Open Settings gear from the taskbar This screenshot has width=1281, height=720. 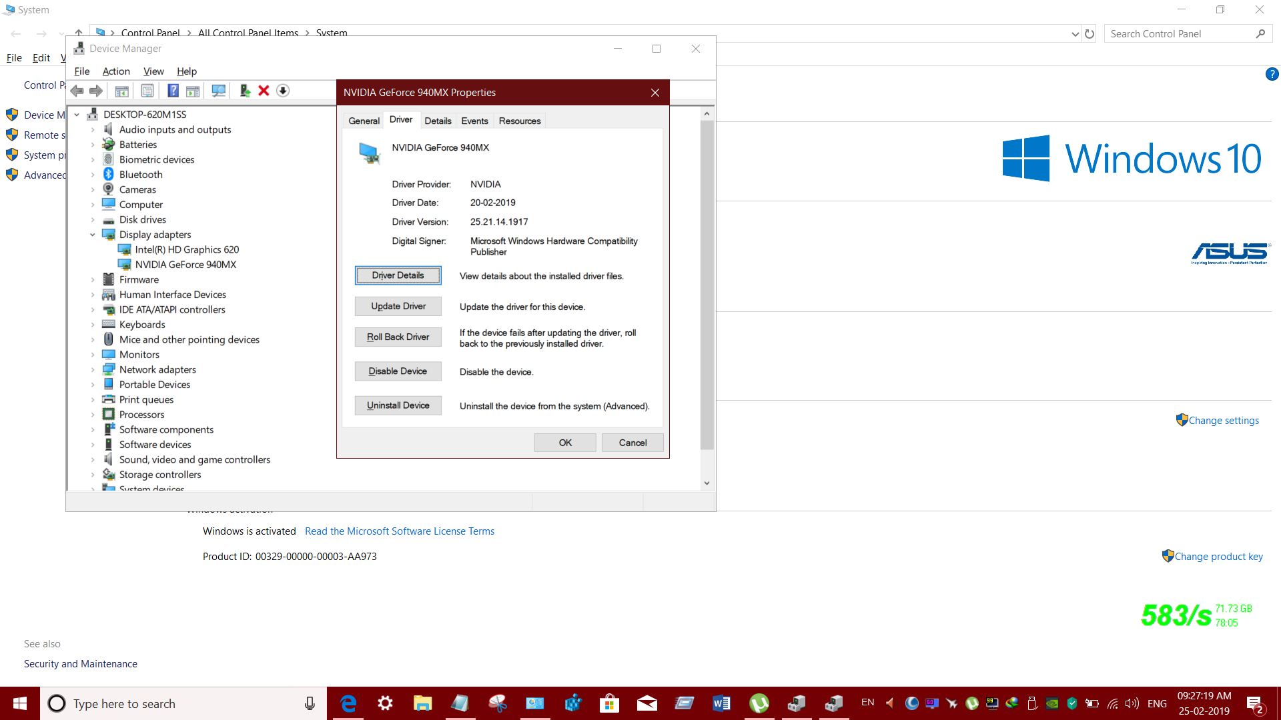pos(385,703)
